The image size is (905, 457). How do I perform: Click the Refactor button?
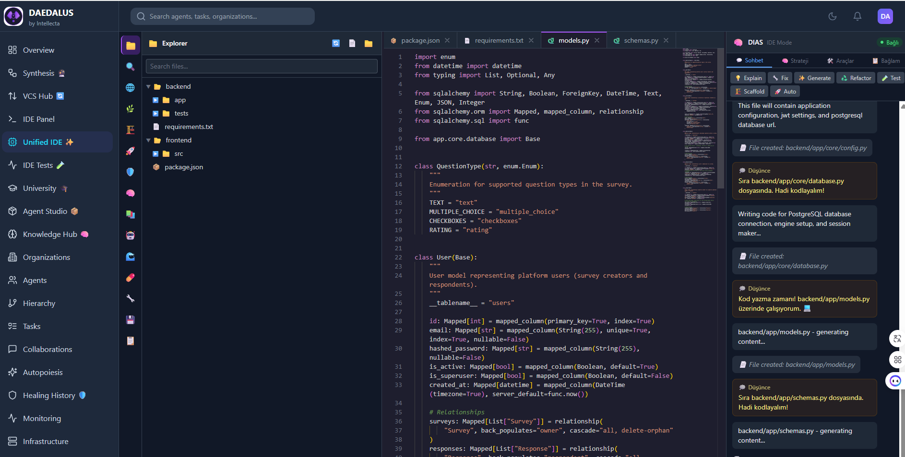856,78
